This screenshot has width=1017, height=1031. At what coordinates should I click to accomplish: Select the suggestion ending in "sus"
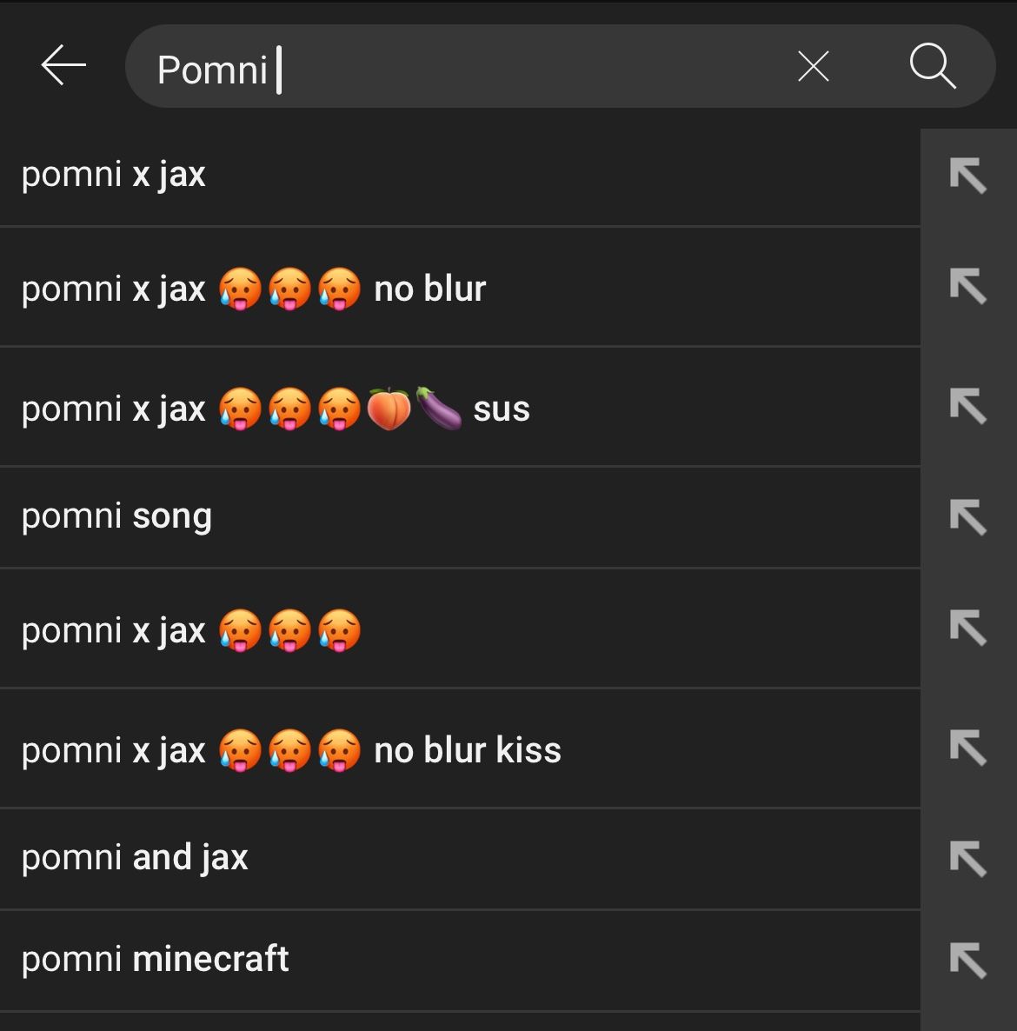pyautogui.click(x=276, y=409)
